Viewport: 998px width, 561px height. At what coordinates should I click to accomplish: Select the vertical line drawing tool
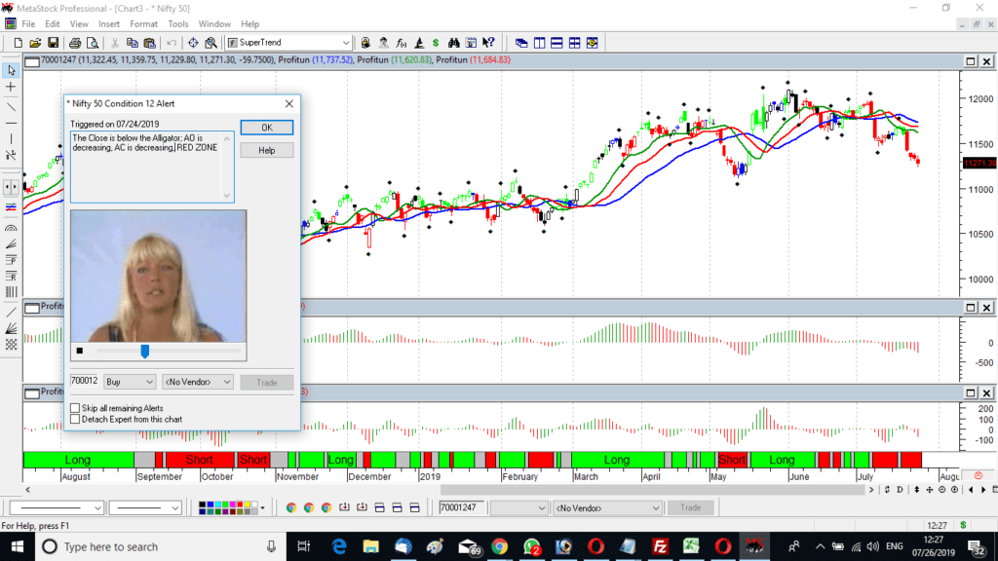point(11,138)
